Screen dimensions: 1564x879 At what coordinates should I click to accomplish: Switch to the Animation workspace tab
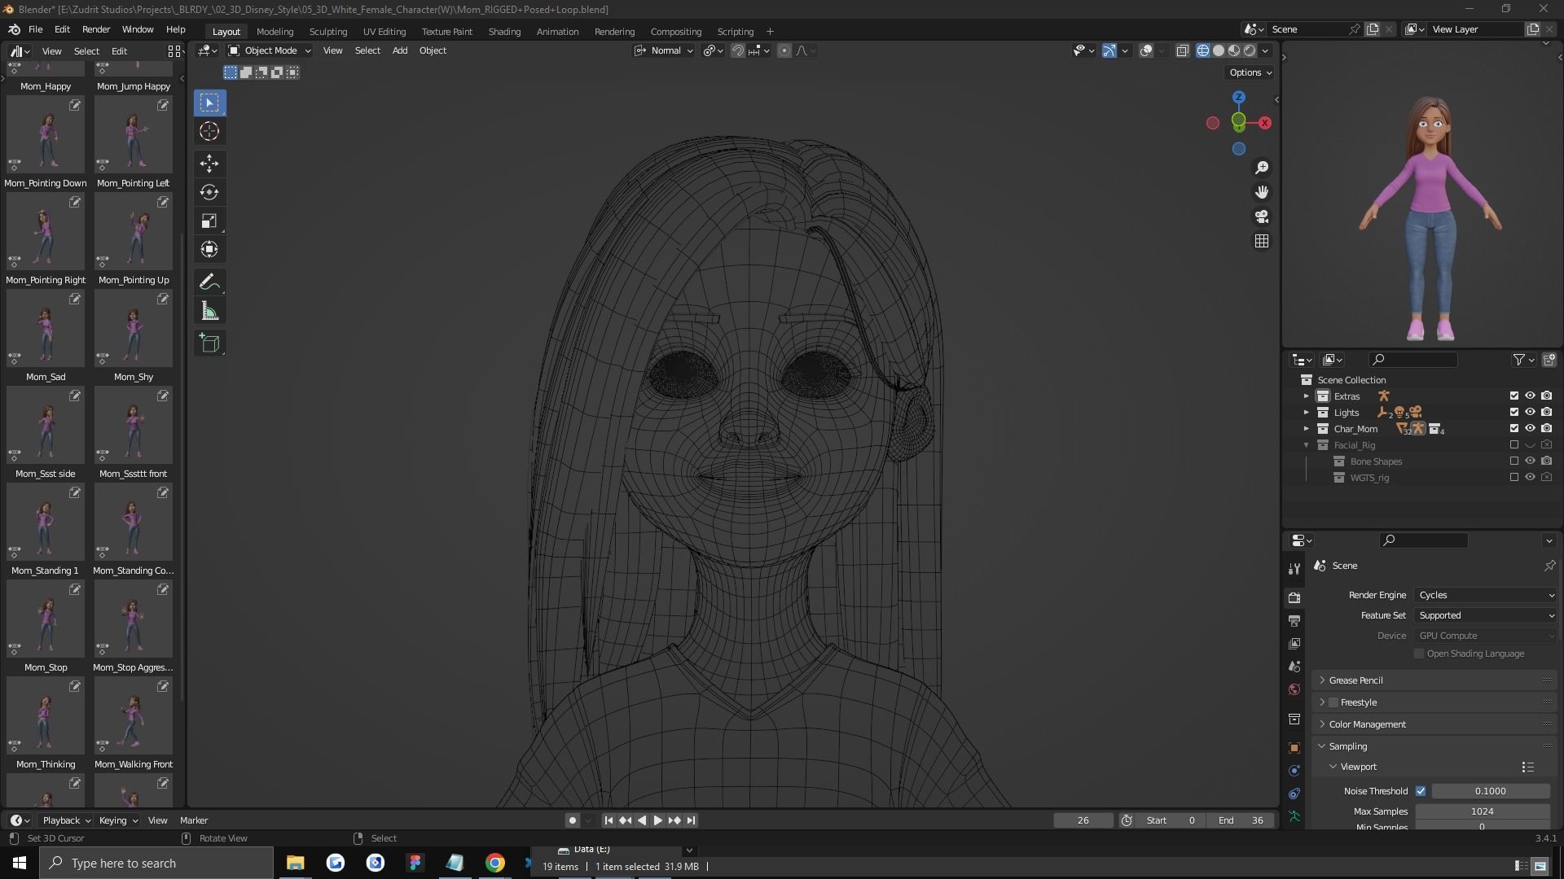(x=557, y=32)
